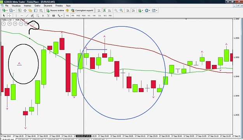Switch to bar chart display
Viewport: 243px width, 140px height.
click(x=99, y=10)
